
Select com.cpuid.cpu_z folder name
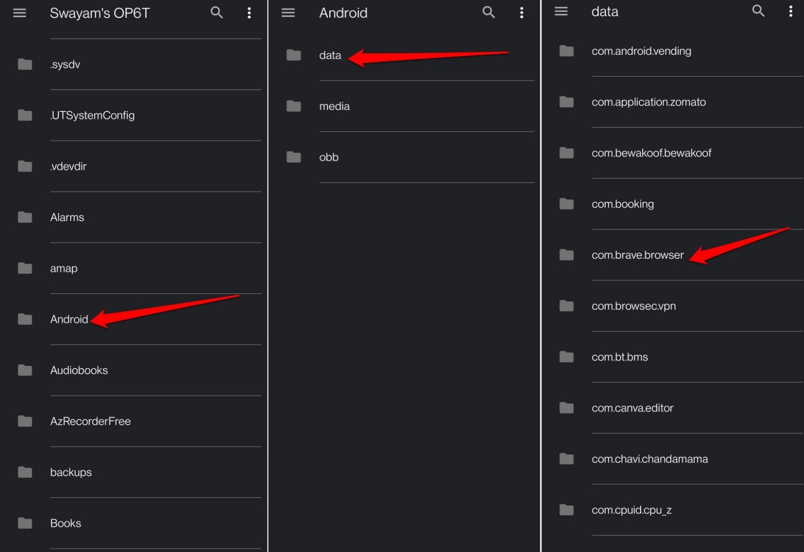(x=631, y=510)
